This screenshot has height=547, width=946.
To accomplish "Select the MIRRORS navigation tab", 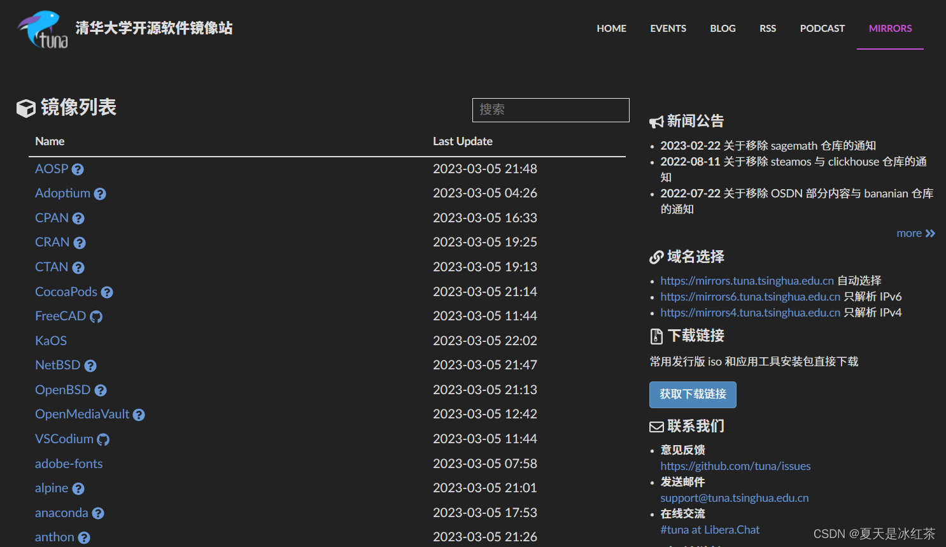I will (x=890, y=29).
